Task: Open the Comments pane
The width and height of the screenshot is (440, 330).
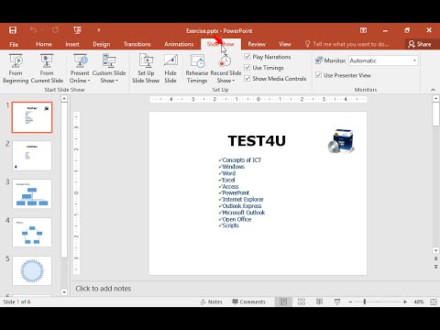Action: click(248, 302)
